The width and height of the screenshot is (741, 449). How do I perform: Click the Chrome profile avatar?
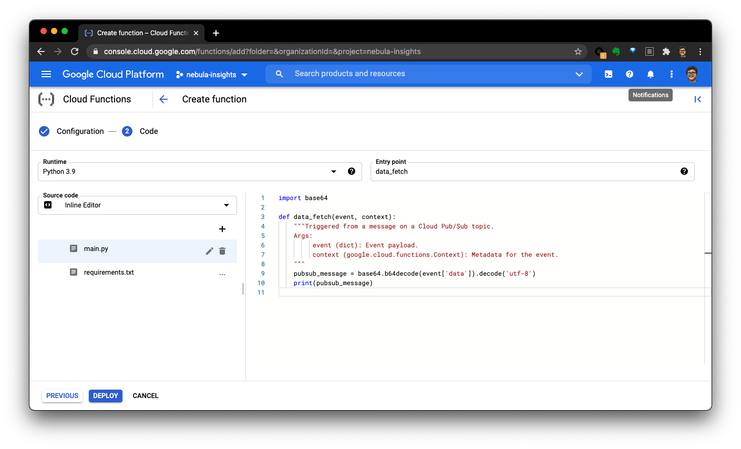683,51
